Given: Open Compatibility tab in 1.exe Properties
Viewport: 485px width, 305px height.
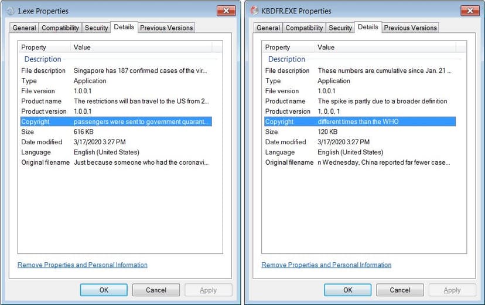Looking at the screenshot, I should (x=60, y=28).
